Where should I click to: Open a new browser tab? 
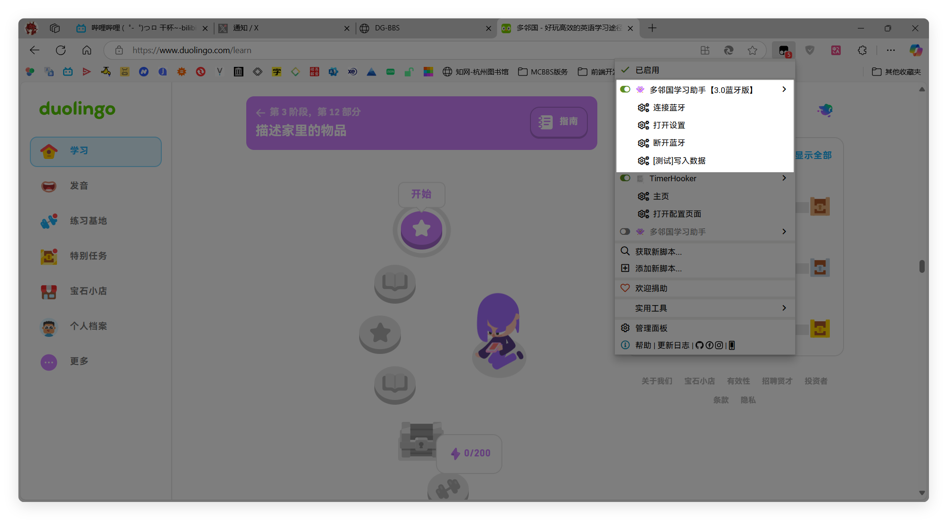pyautogui.click(x=652, y=28)
